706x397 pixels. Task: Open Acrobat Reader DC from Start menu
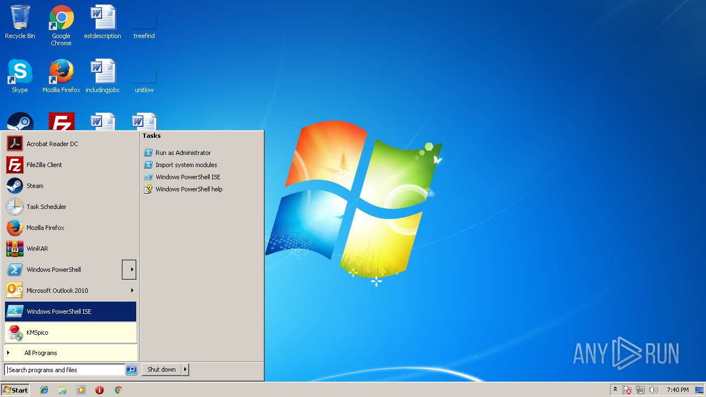[70, 144]
